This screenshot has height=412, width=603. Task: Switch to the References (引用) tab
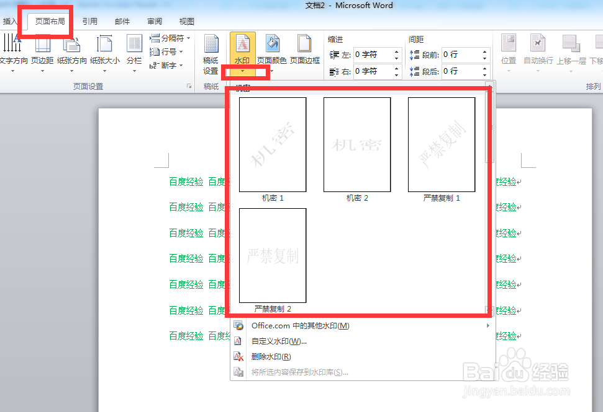[x=89, y=22]
